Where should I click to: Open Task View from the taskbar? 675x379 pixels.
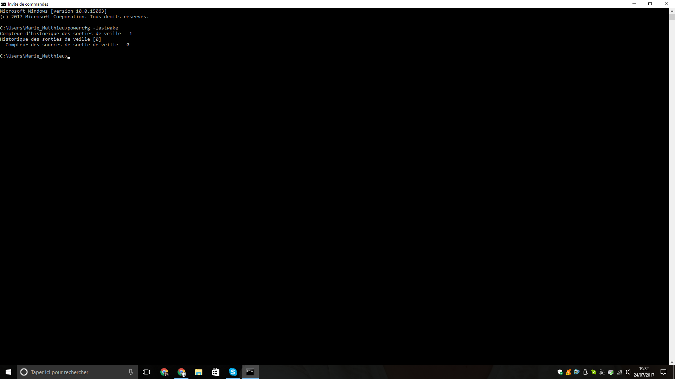146,372
